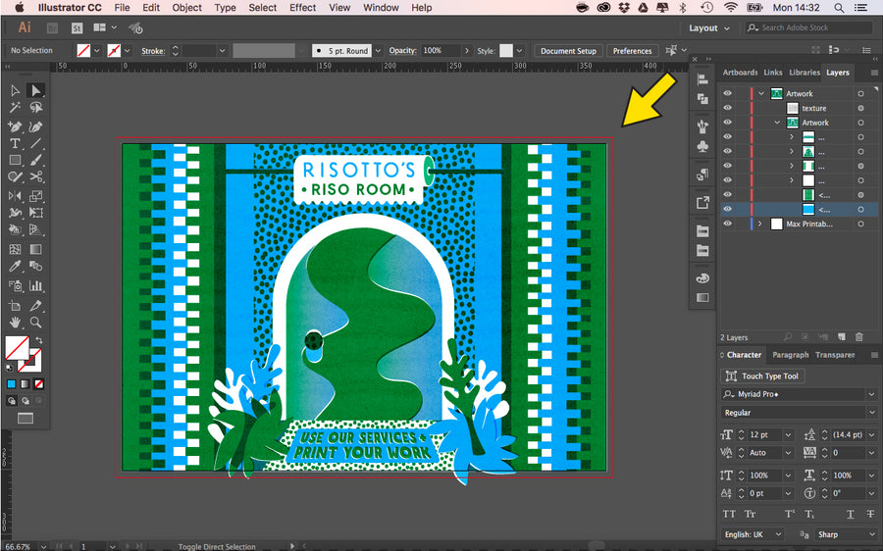
Task: Activate the Hand tool
Action: tap(15, 322)
